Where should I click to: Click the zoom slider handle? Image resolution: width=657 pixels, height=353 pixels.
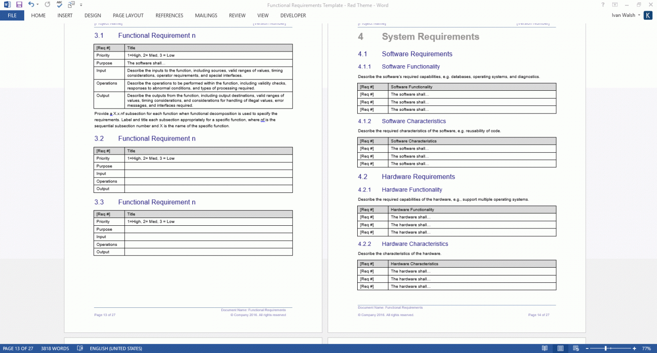(605, 348)
